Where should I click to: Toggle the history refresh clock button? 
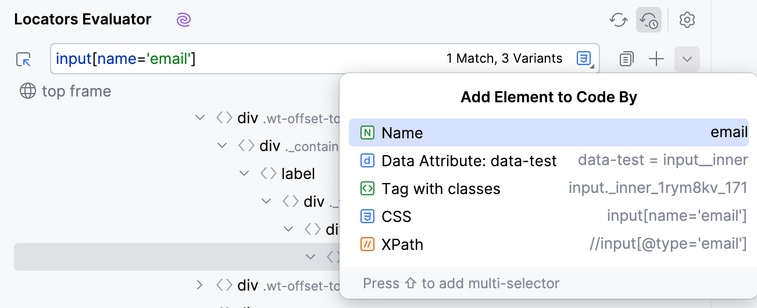pyautogui.click(x=648, y=20)
